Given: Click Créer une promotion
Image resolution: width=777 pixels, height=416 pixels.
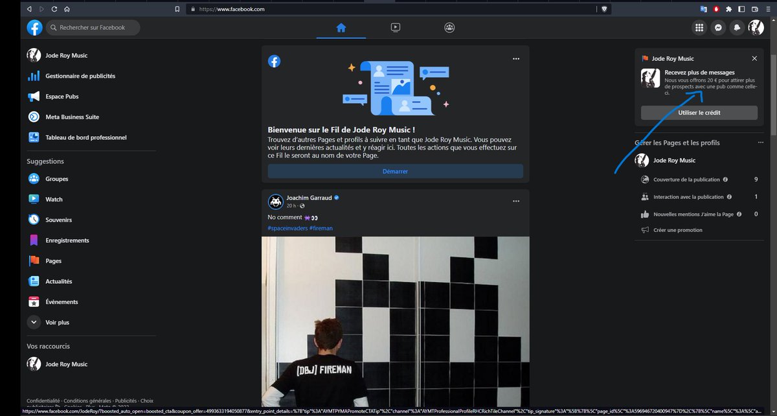Looking at the screenshot, I should [x=677, y=230].
